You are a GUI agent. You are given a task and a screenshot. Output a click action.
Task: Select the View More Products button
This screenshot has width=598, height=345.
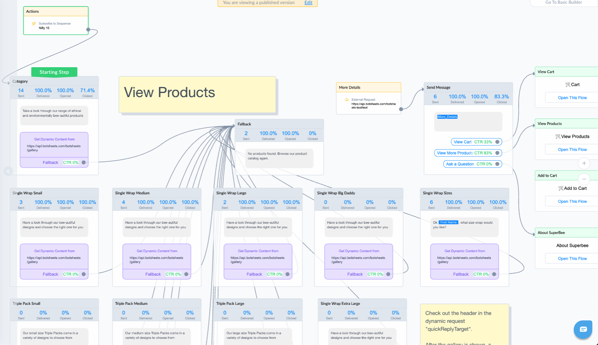[468, 153]
